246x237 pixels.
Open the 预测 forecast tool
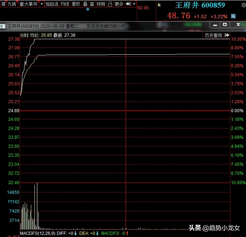pos(101,4)
